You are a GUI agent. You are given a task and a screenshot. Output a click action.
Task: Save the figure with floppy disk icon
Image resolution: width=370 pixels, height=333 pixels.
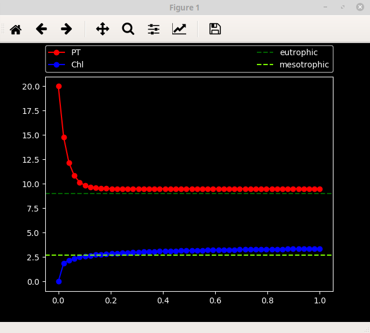215,29
